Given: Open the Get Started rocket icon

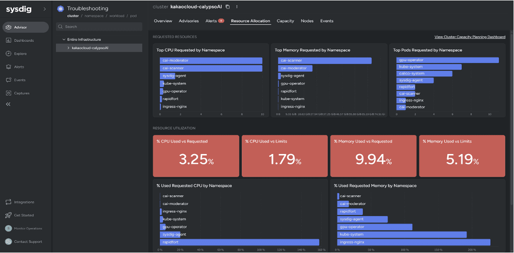Looking at the screenshot, I should click(9, 215).
